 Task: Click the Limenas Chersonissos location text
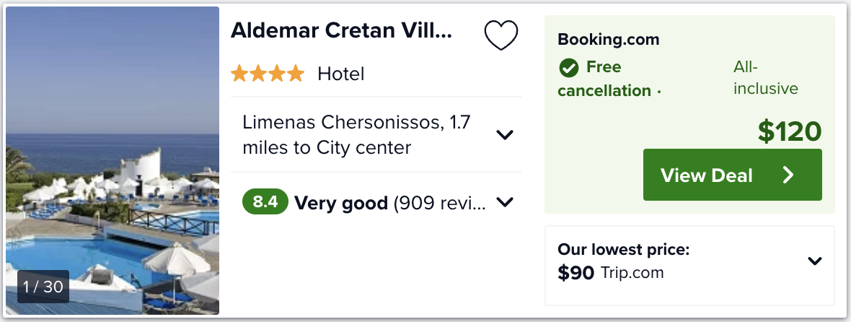[356, 135]
